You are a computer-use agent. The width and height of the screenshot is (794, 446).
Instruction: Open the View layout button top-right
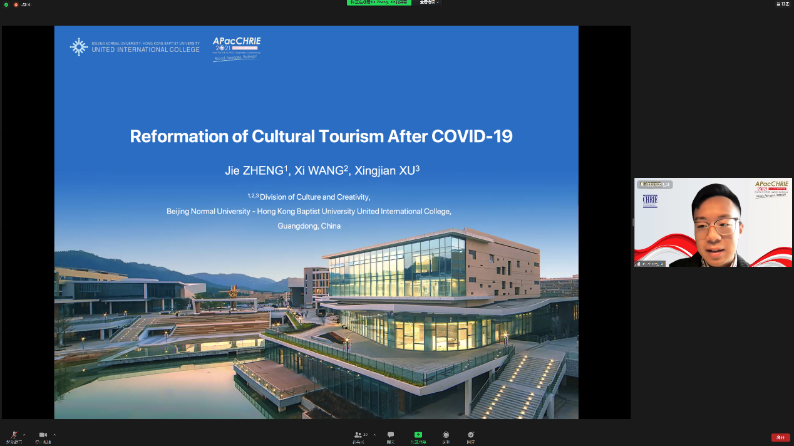click(x=783, y=4)
